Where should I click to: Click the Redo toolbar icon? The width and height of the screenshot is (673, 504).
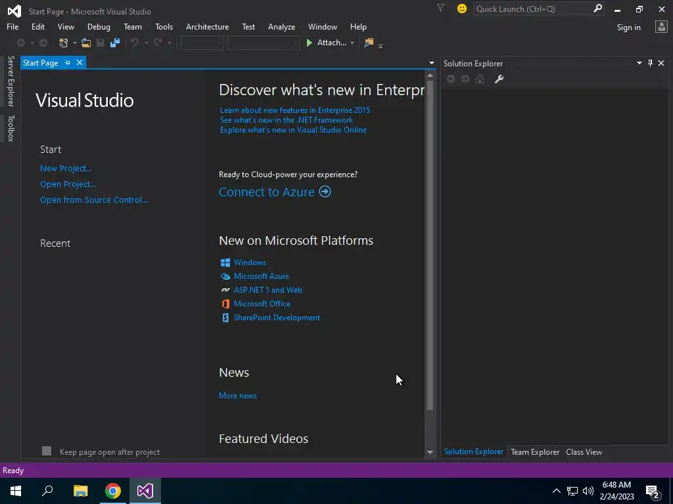tap(158, 43)
